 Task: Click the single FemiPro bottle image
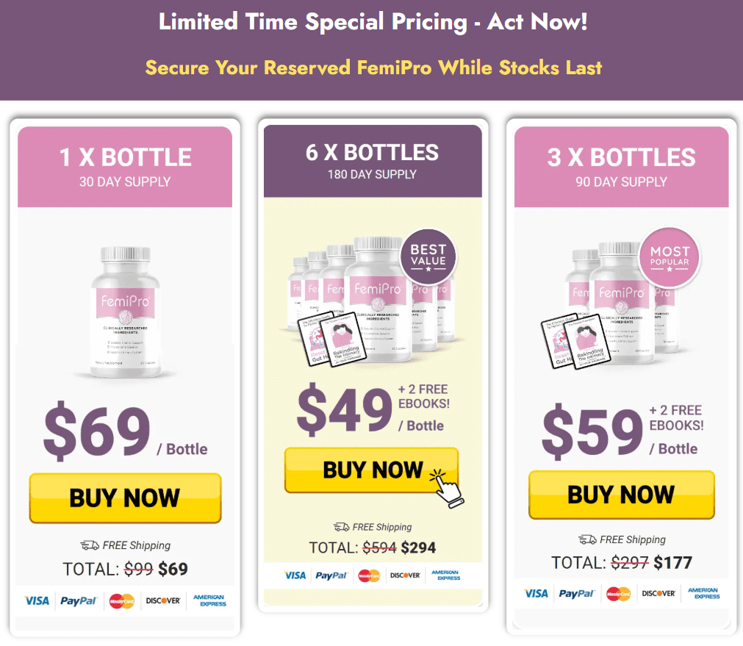point(125,312)
